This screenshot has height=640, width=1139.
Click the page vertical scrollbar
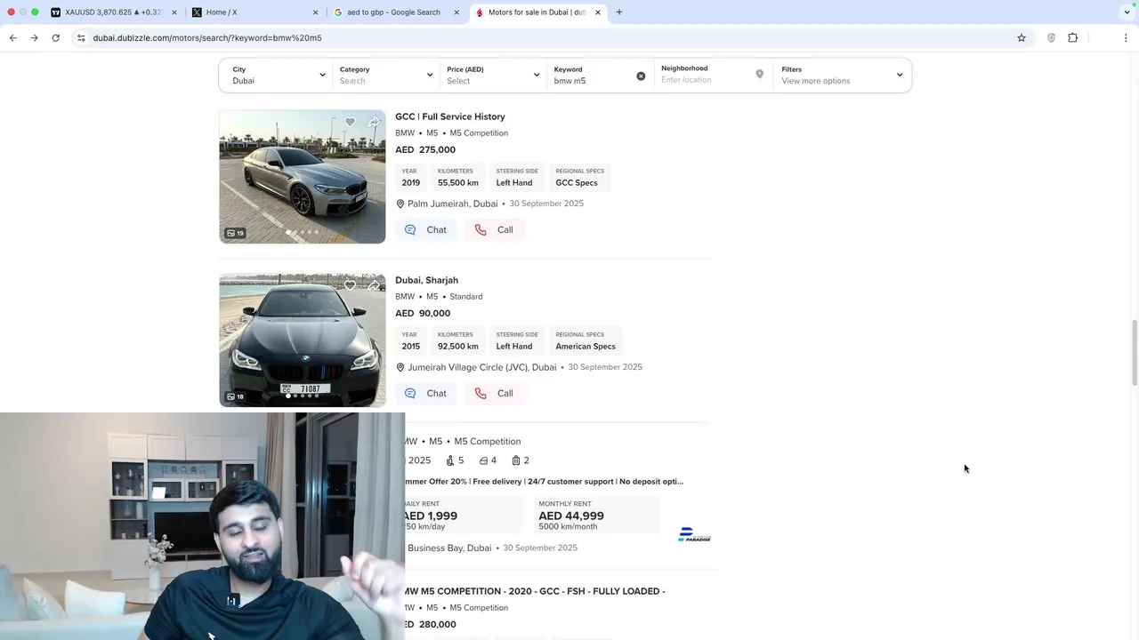[1134, 351]
